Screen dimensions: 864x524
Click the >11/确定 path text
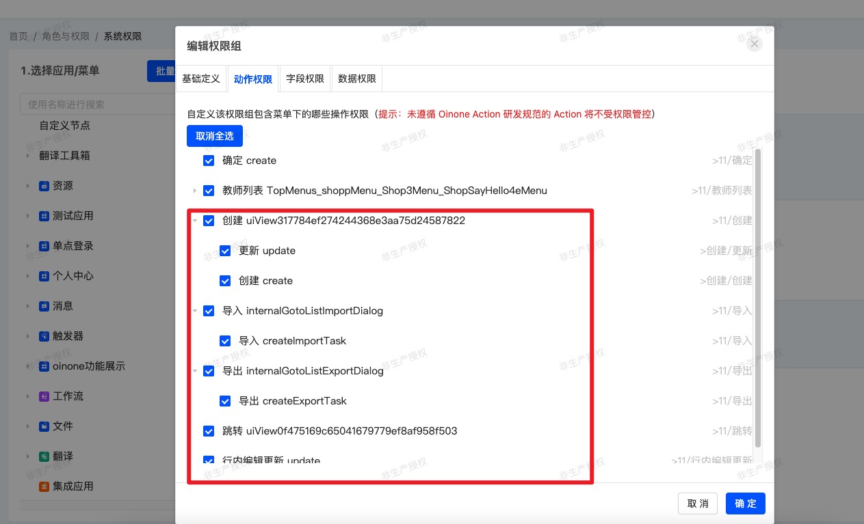732,161
